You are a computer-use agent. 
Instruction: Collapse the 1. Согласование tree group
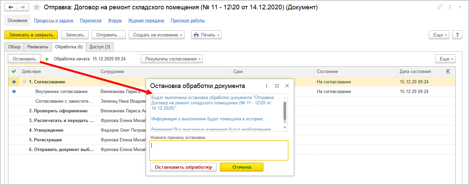(x=24, y=82)
